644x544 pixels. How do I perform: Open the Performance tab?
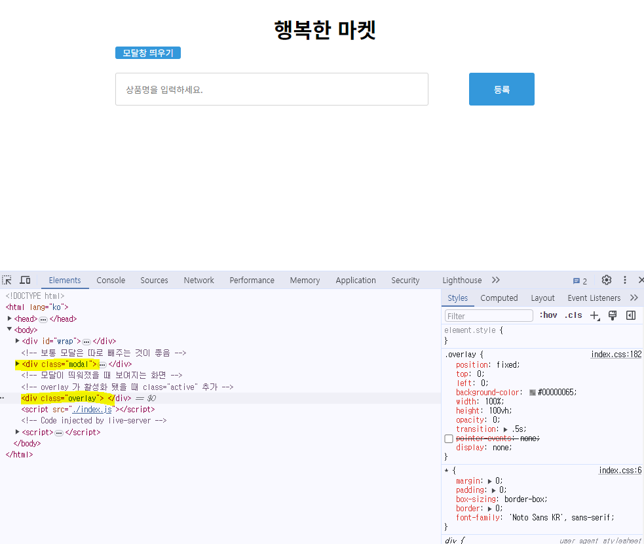pyautogui.click(x=252, y=281)
